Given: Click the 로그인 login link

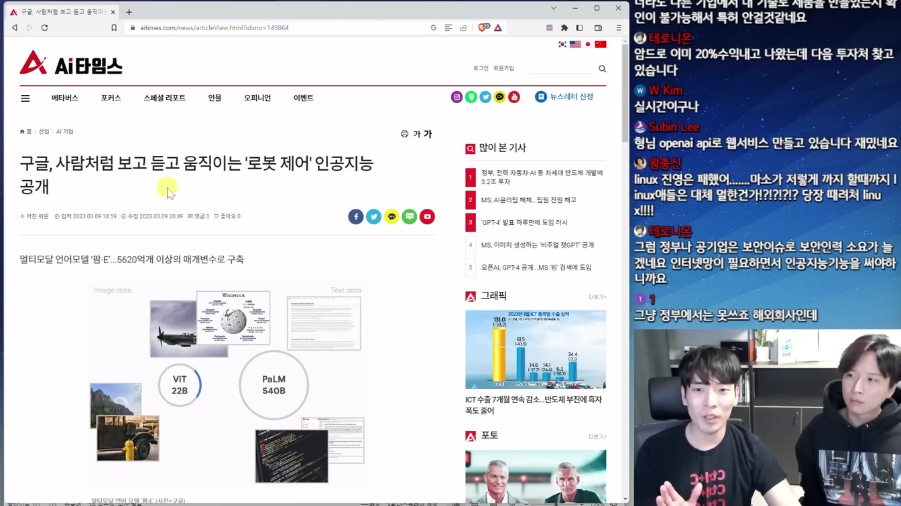Looking at the screenshot, I should (x=481, y=68).
